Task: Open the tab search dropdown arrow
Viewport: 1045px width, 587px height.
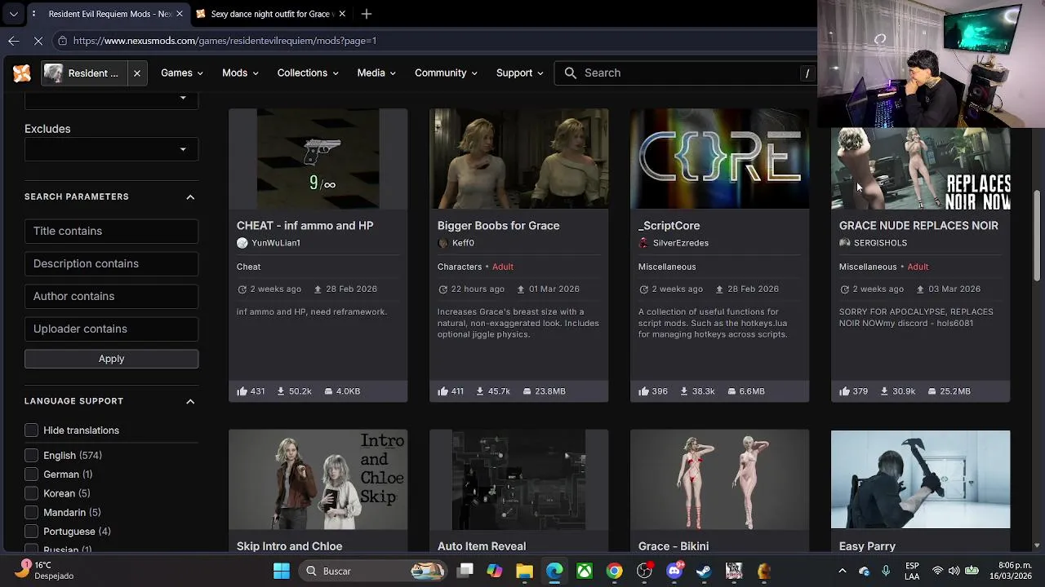Action: pyautogui.click(x=13, y=14)
